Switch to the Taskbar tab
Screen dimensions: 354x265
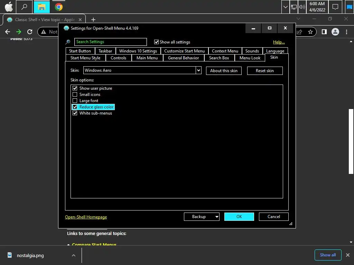coord(105,51)
